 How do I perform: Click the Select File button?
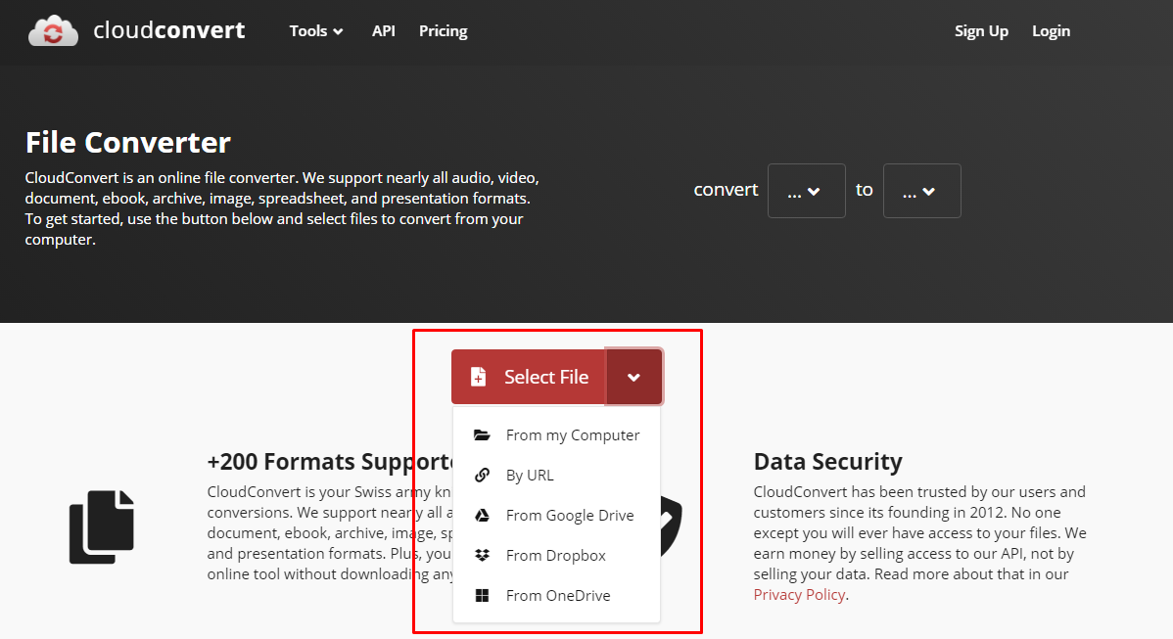(529, 377)
